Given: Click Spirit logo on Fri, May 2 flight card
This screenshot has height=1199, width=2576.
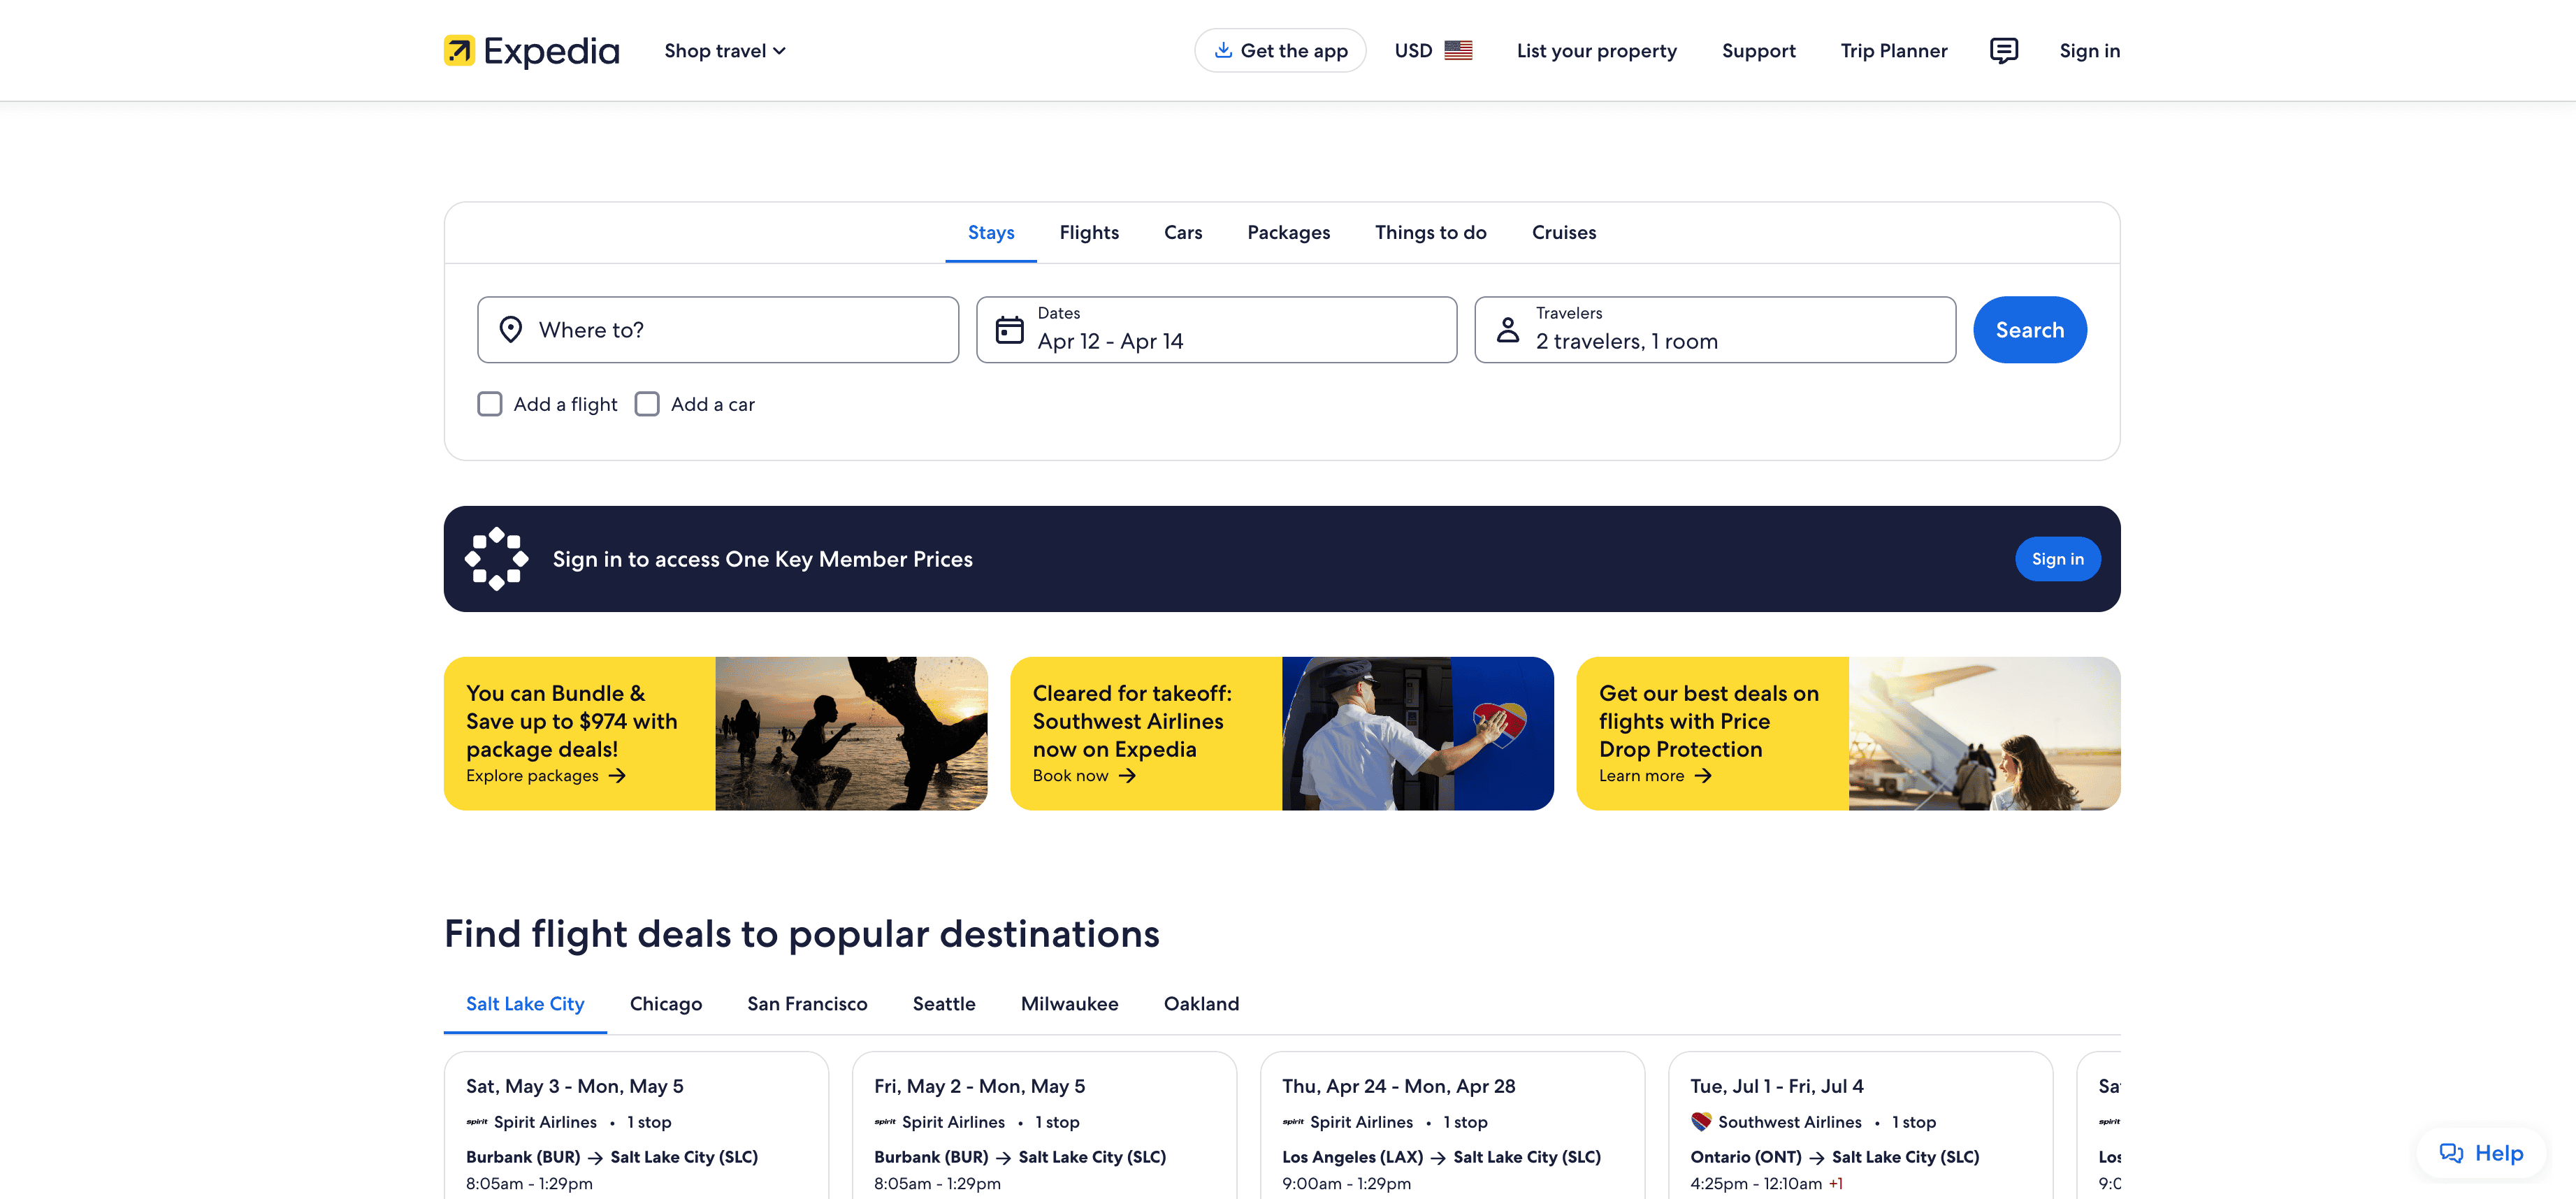Looking at the screenshot, I should 885,1122.
